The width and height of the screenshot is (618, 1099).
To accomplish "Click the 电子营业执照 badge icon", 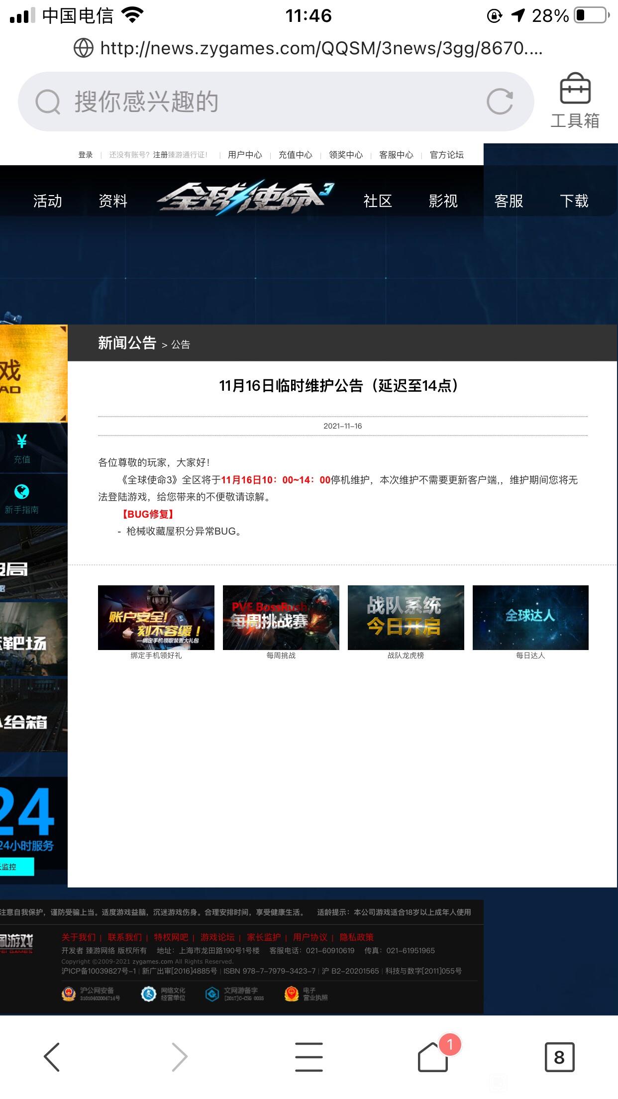I will point(292,994).
